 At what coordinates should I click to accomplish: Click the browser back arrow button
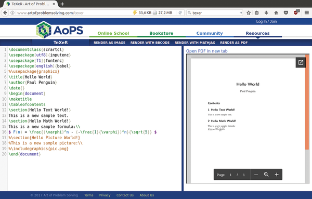5,12
